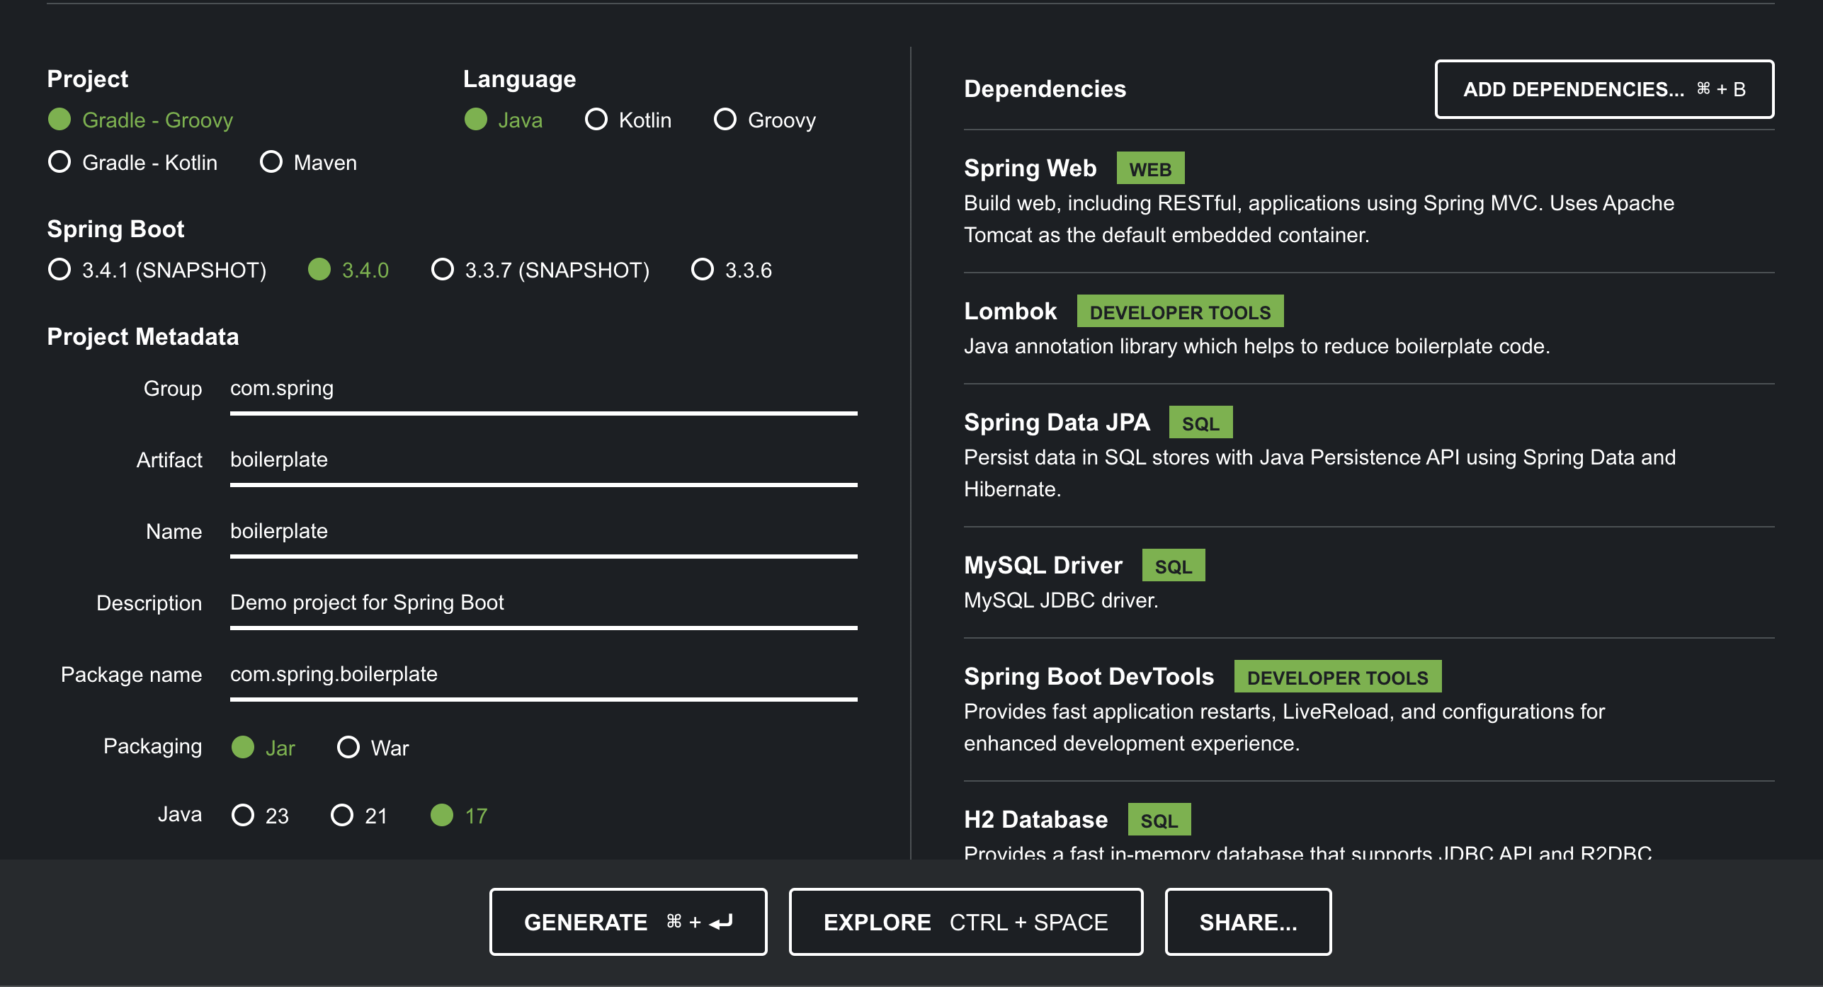Select Gradle - Kotlin project type
Screen dimensions: 1823x987
point(60,162)
